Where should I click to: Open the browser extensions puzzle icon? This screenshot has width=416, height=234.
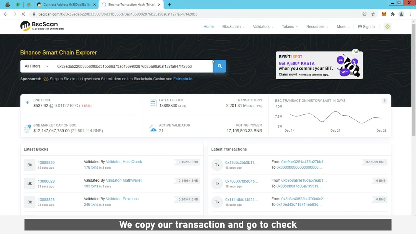pos(393,14)
